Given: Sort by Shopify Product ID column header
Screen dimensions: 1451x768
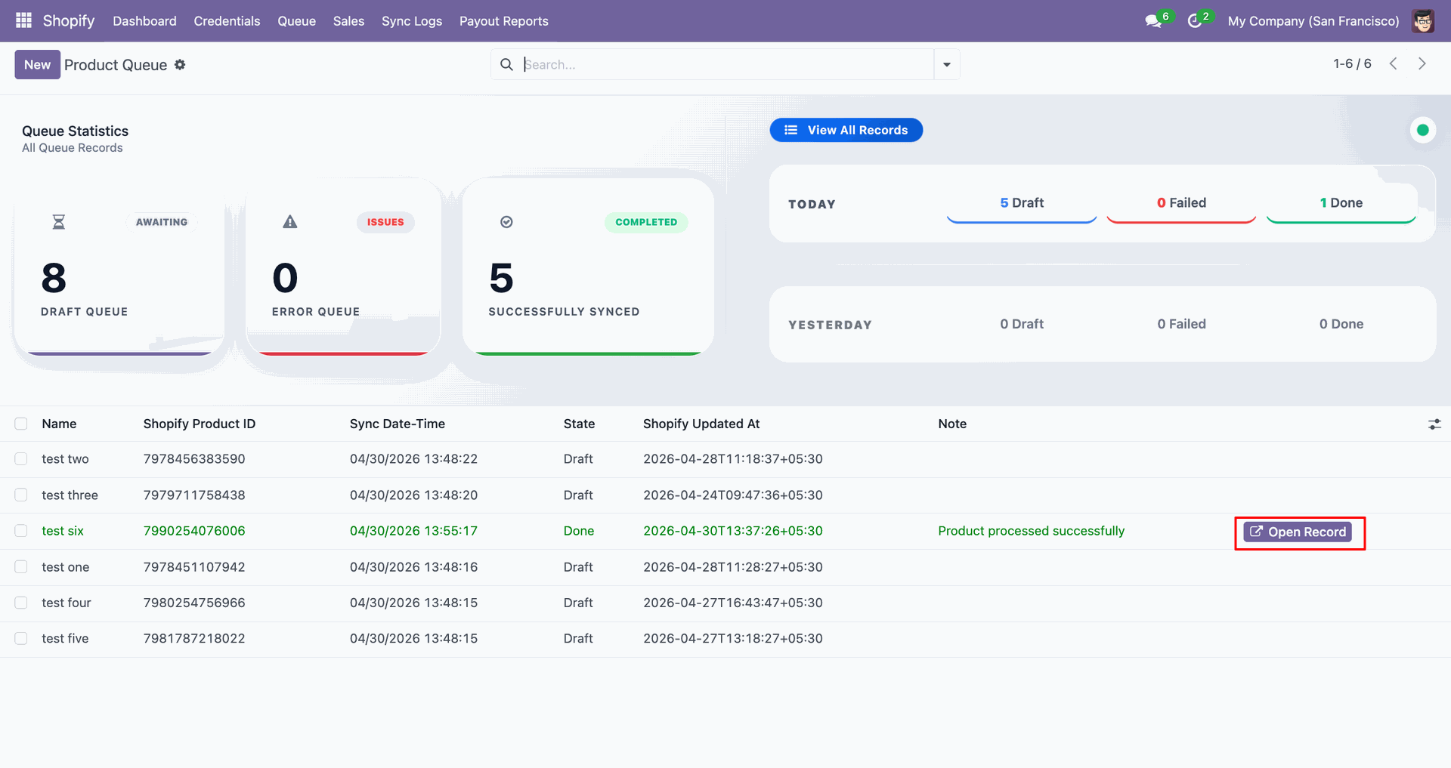Looking at the screenshot, I should [x=200, y=424].
